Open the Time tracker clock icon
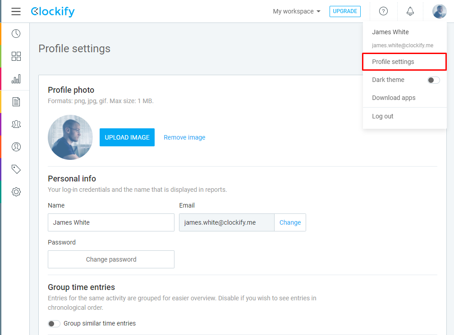 pyautogui.click(x=16, y=34)
